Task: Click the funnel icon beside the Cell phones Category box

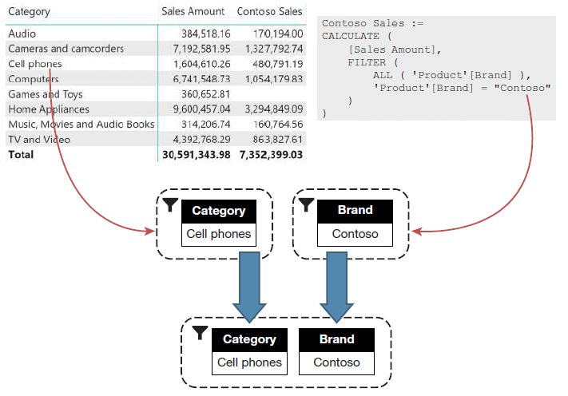Action: coord(170,204)
